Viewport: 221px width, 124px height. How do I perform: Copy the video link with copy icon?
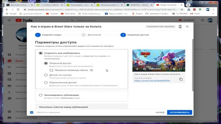tap(181, 79)
